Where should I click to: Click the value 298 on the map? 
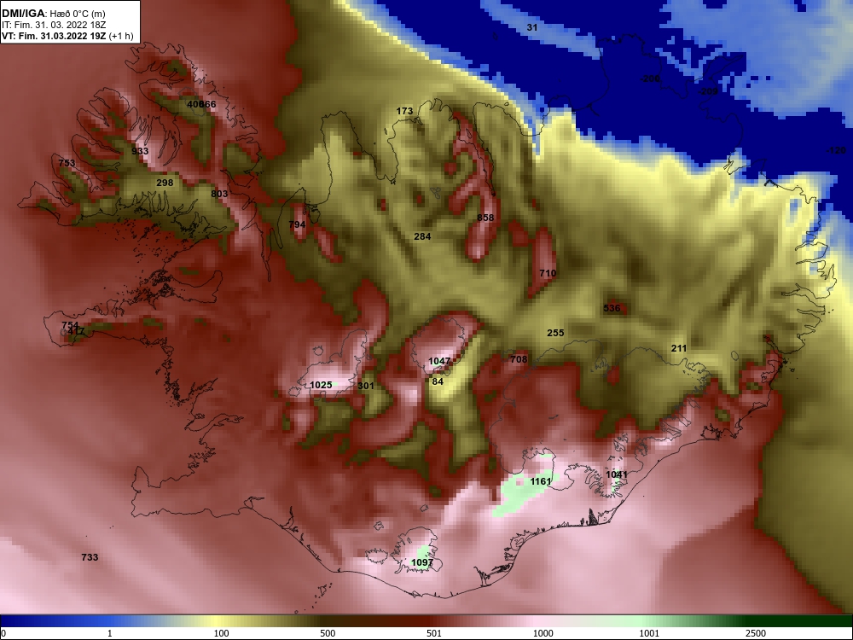click(x=165, y=183)
